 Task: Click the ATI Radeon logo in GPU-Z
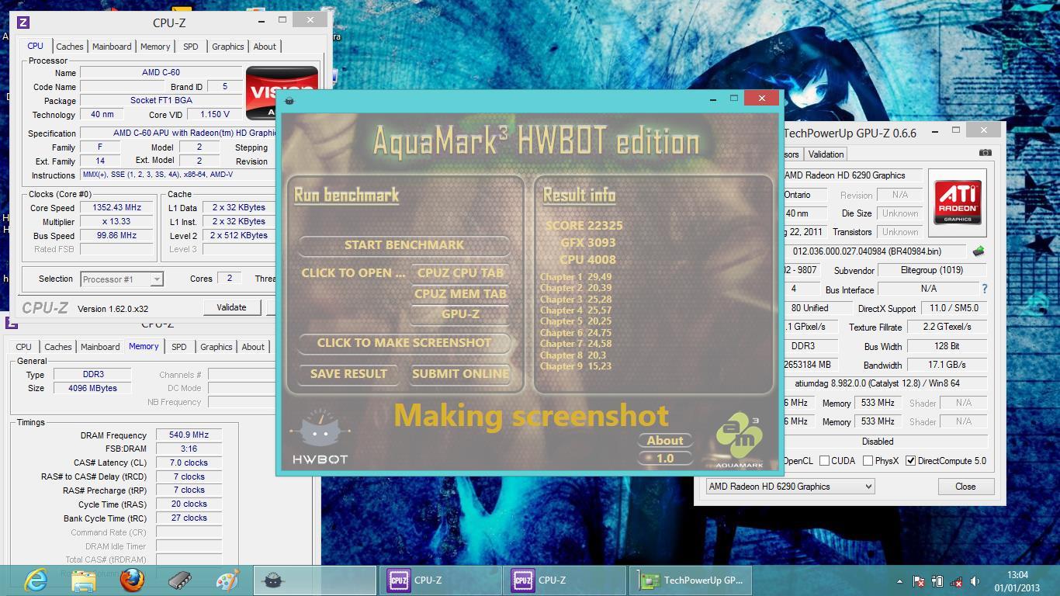pos(957,203)
